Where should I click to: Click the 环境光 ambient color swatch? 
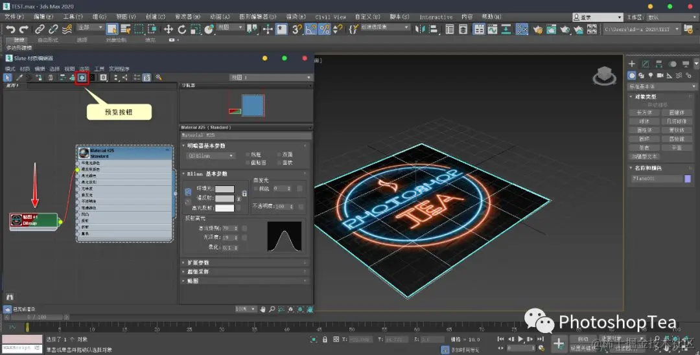(224, 189)
